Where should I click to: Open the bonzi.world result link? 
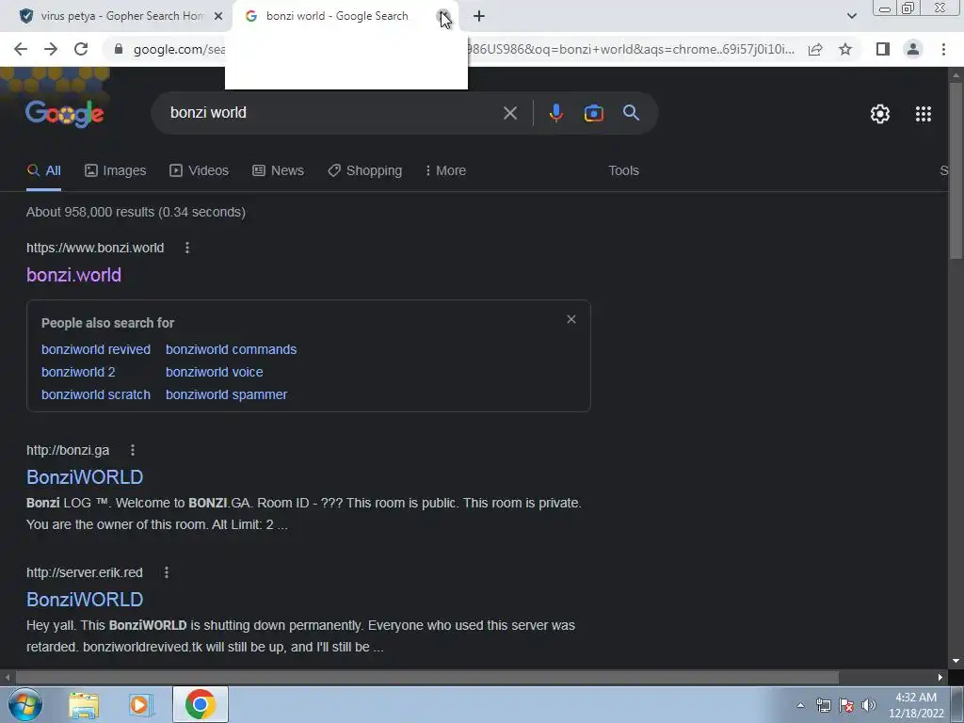pyautogui.click(x=73, y=275)
